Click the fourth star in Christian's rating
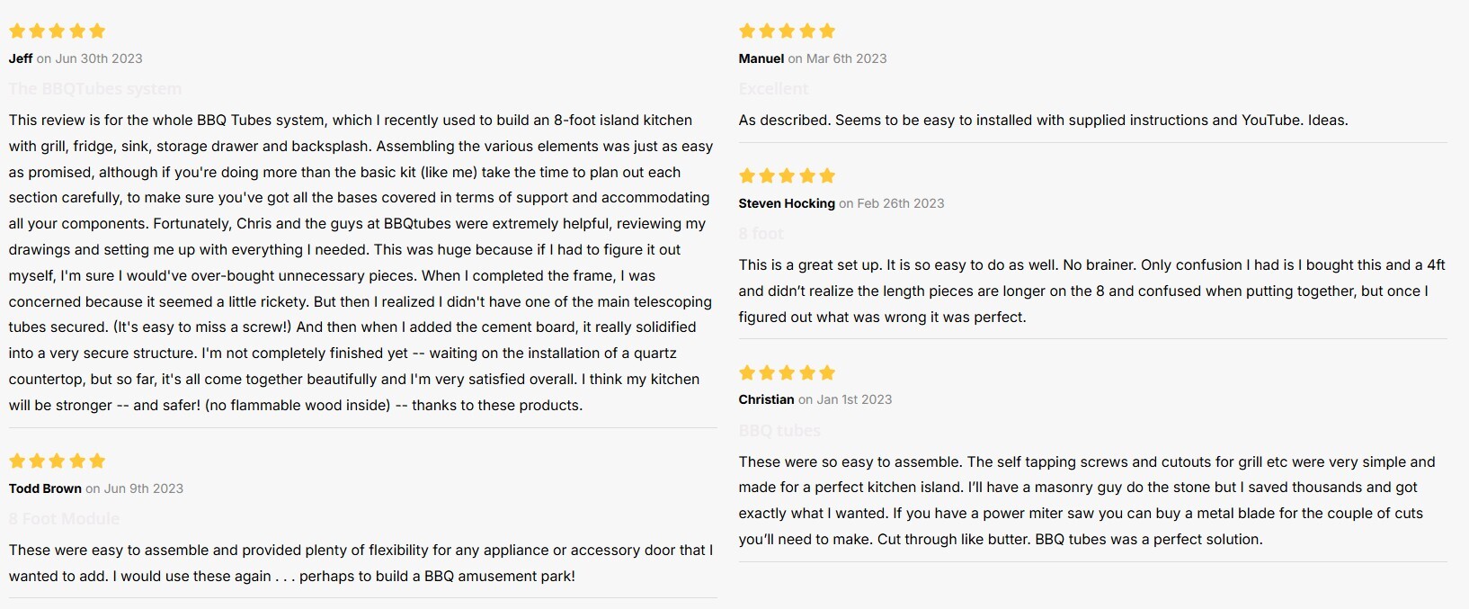 tap(807, 373)
